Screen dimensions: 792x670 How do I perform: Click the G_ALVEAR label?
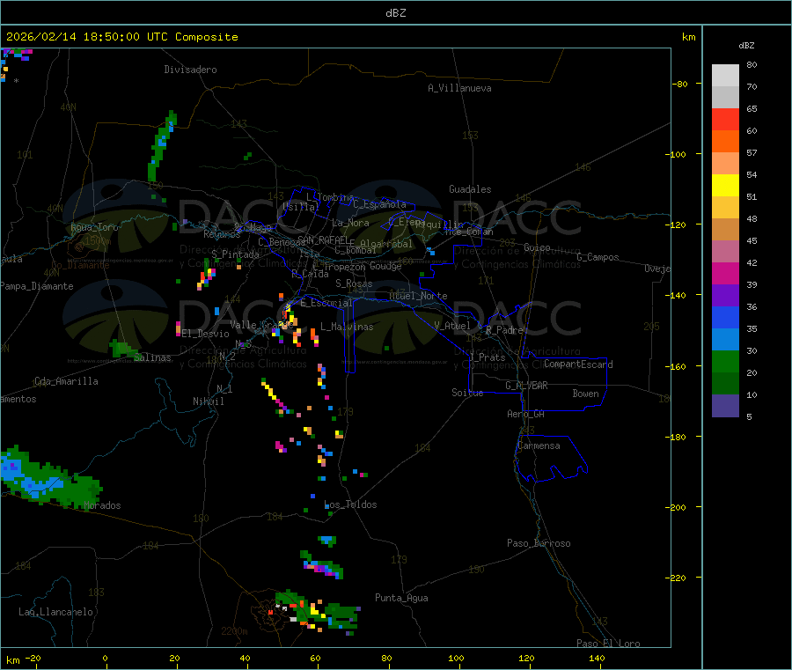(x=527, y=386)
